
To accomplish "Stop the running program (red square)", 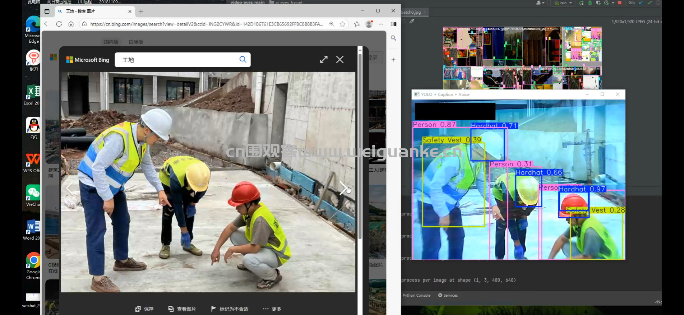I will (x=620, y=3).
